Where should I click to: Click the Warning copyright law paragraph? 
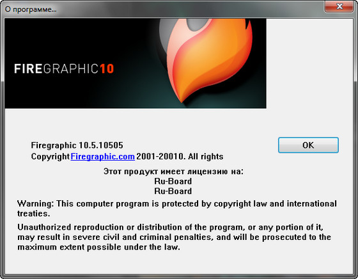click(177, 209)
